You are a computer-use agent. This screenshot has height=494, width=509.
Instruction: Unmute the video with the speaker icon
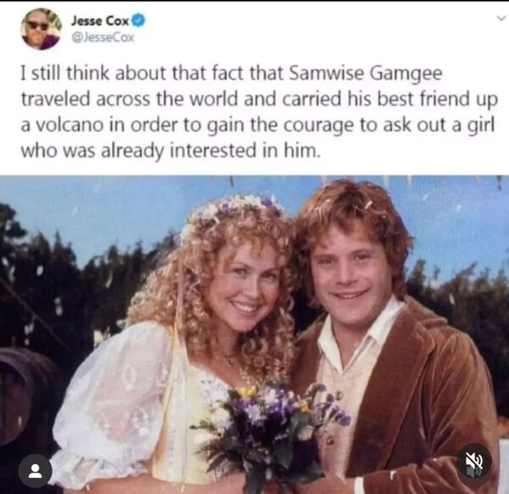click(474, 462)
